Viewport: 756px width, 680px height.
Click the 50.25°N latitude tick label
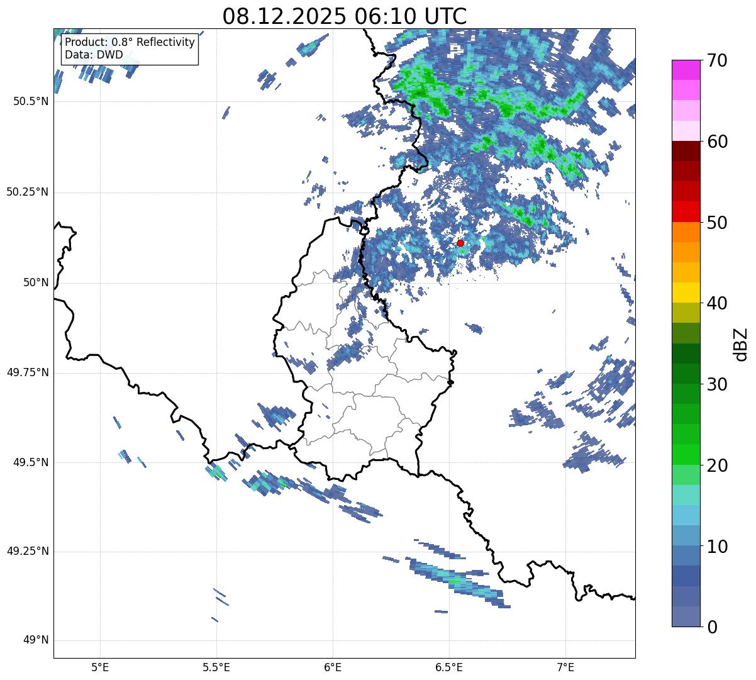pyautogui.click(x=28, y=192)
